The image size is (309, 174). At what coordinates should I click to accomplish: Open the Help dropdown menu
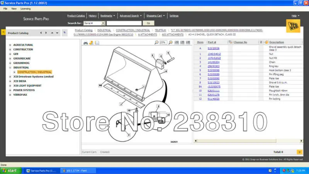click(295, 16)
